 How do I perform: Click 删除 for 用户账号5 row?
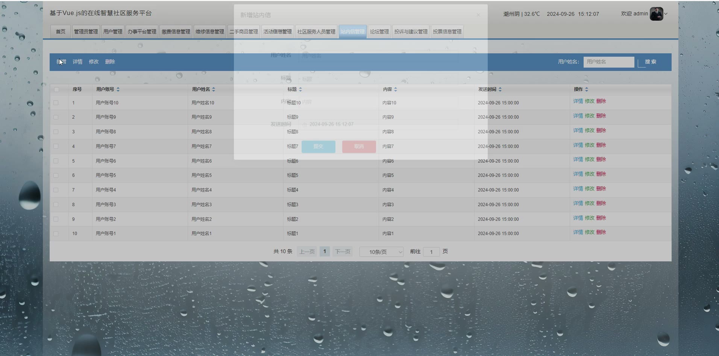click(x=601, y=174)
